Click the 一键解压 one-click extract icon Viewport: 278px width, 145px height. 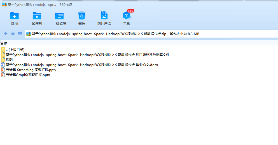coord(59,16)
